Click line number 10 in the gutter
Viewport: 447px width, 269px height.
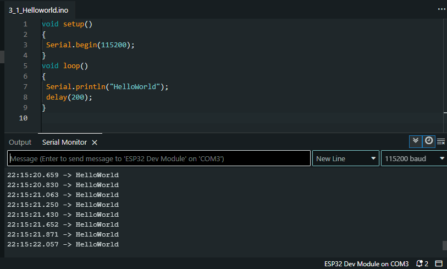(24, 118)
